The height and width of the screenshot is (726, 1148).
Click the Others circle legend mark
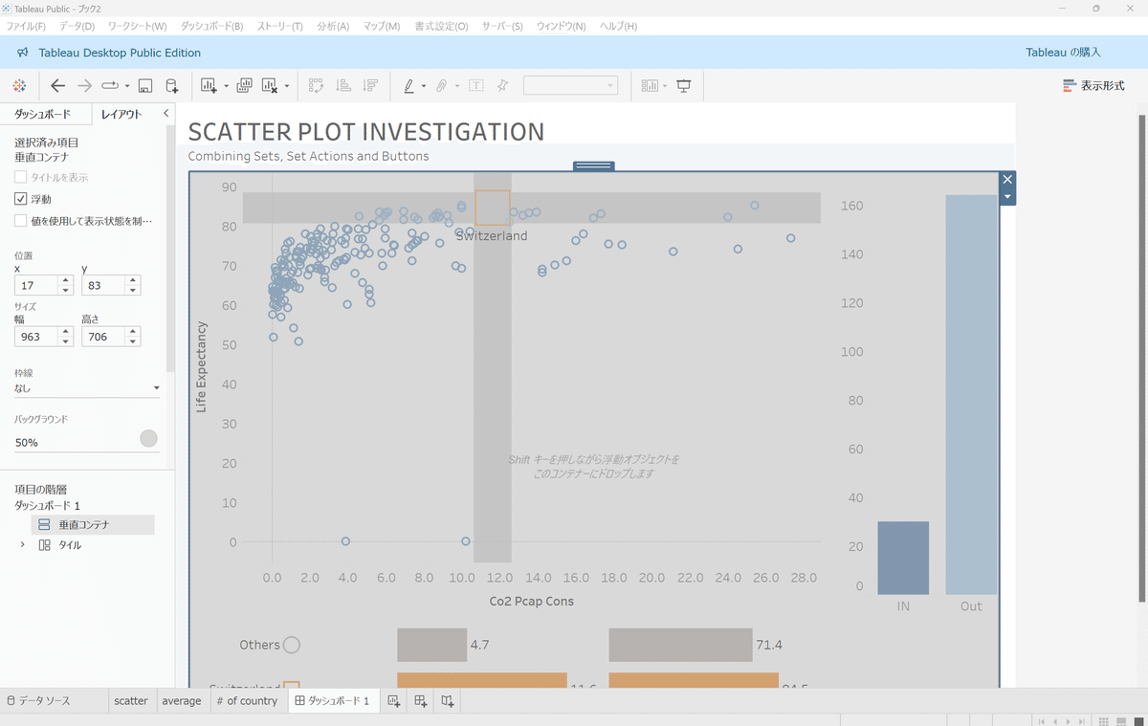coord(292,645)
